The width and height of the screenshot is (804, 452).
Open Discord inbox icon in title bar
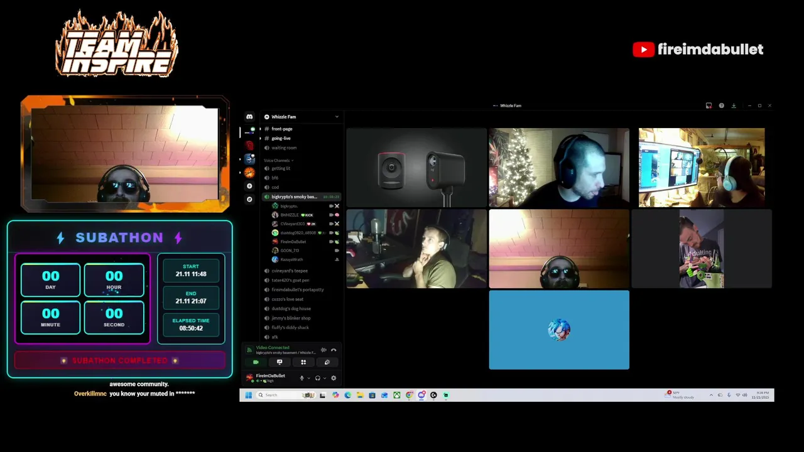(x=709, y=105)
